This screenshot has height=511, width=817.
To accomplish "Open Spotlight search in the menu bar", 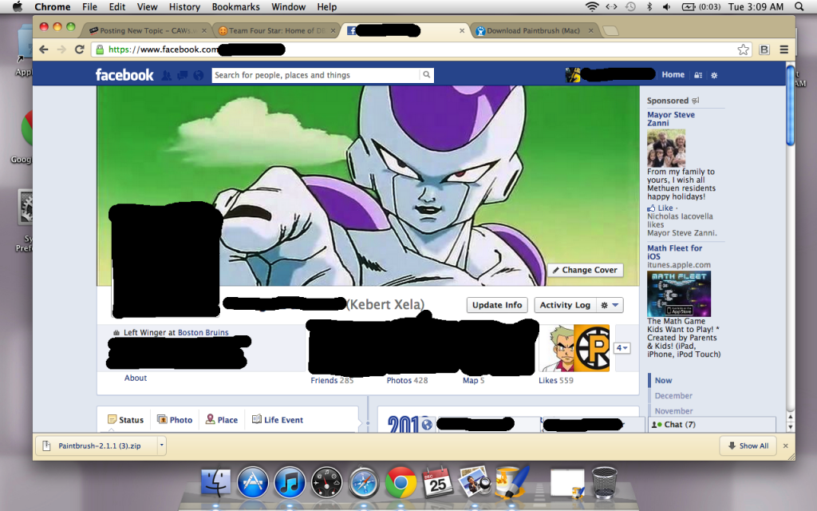I will pos(799,6).
